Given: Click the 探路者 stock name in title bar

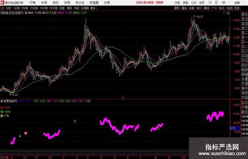Looking at the screenshot, I should (160, 3).
